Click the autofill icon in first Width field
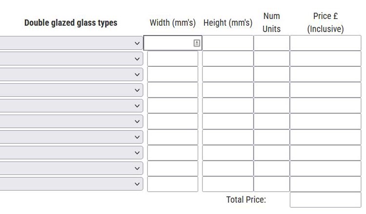The image size is (366, 214). pos(197,43)
